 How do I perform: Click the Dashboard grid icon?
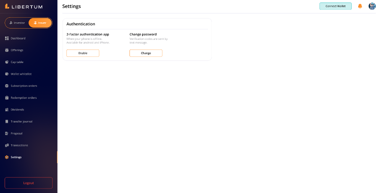[x=7, y=38]
